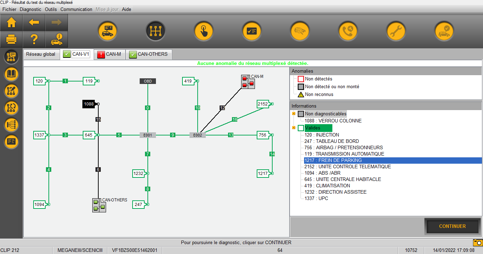483x254 pixels.
Task: Switch to the CAN-M tab
Action: coord(110,54)
